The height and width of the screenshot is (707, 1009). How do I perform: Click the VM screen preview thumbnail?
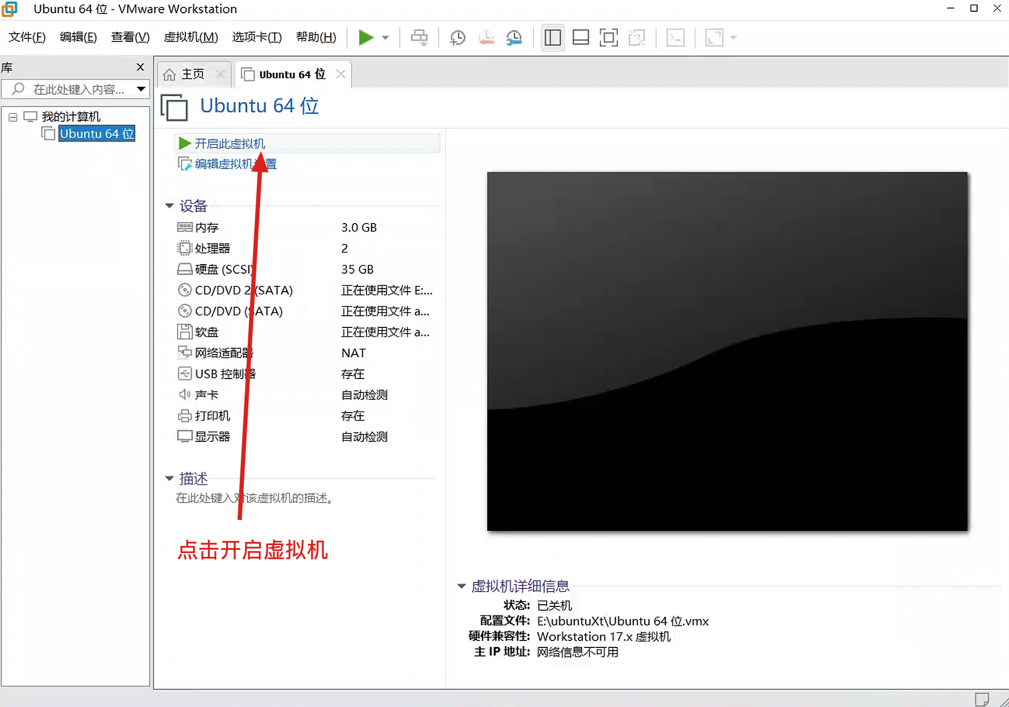(x=727, y=351)
